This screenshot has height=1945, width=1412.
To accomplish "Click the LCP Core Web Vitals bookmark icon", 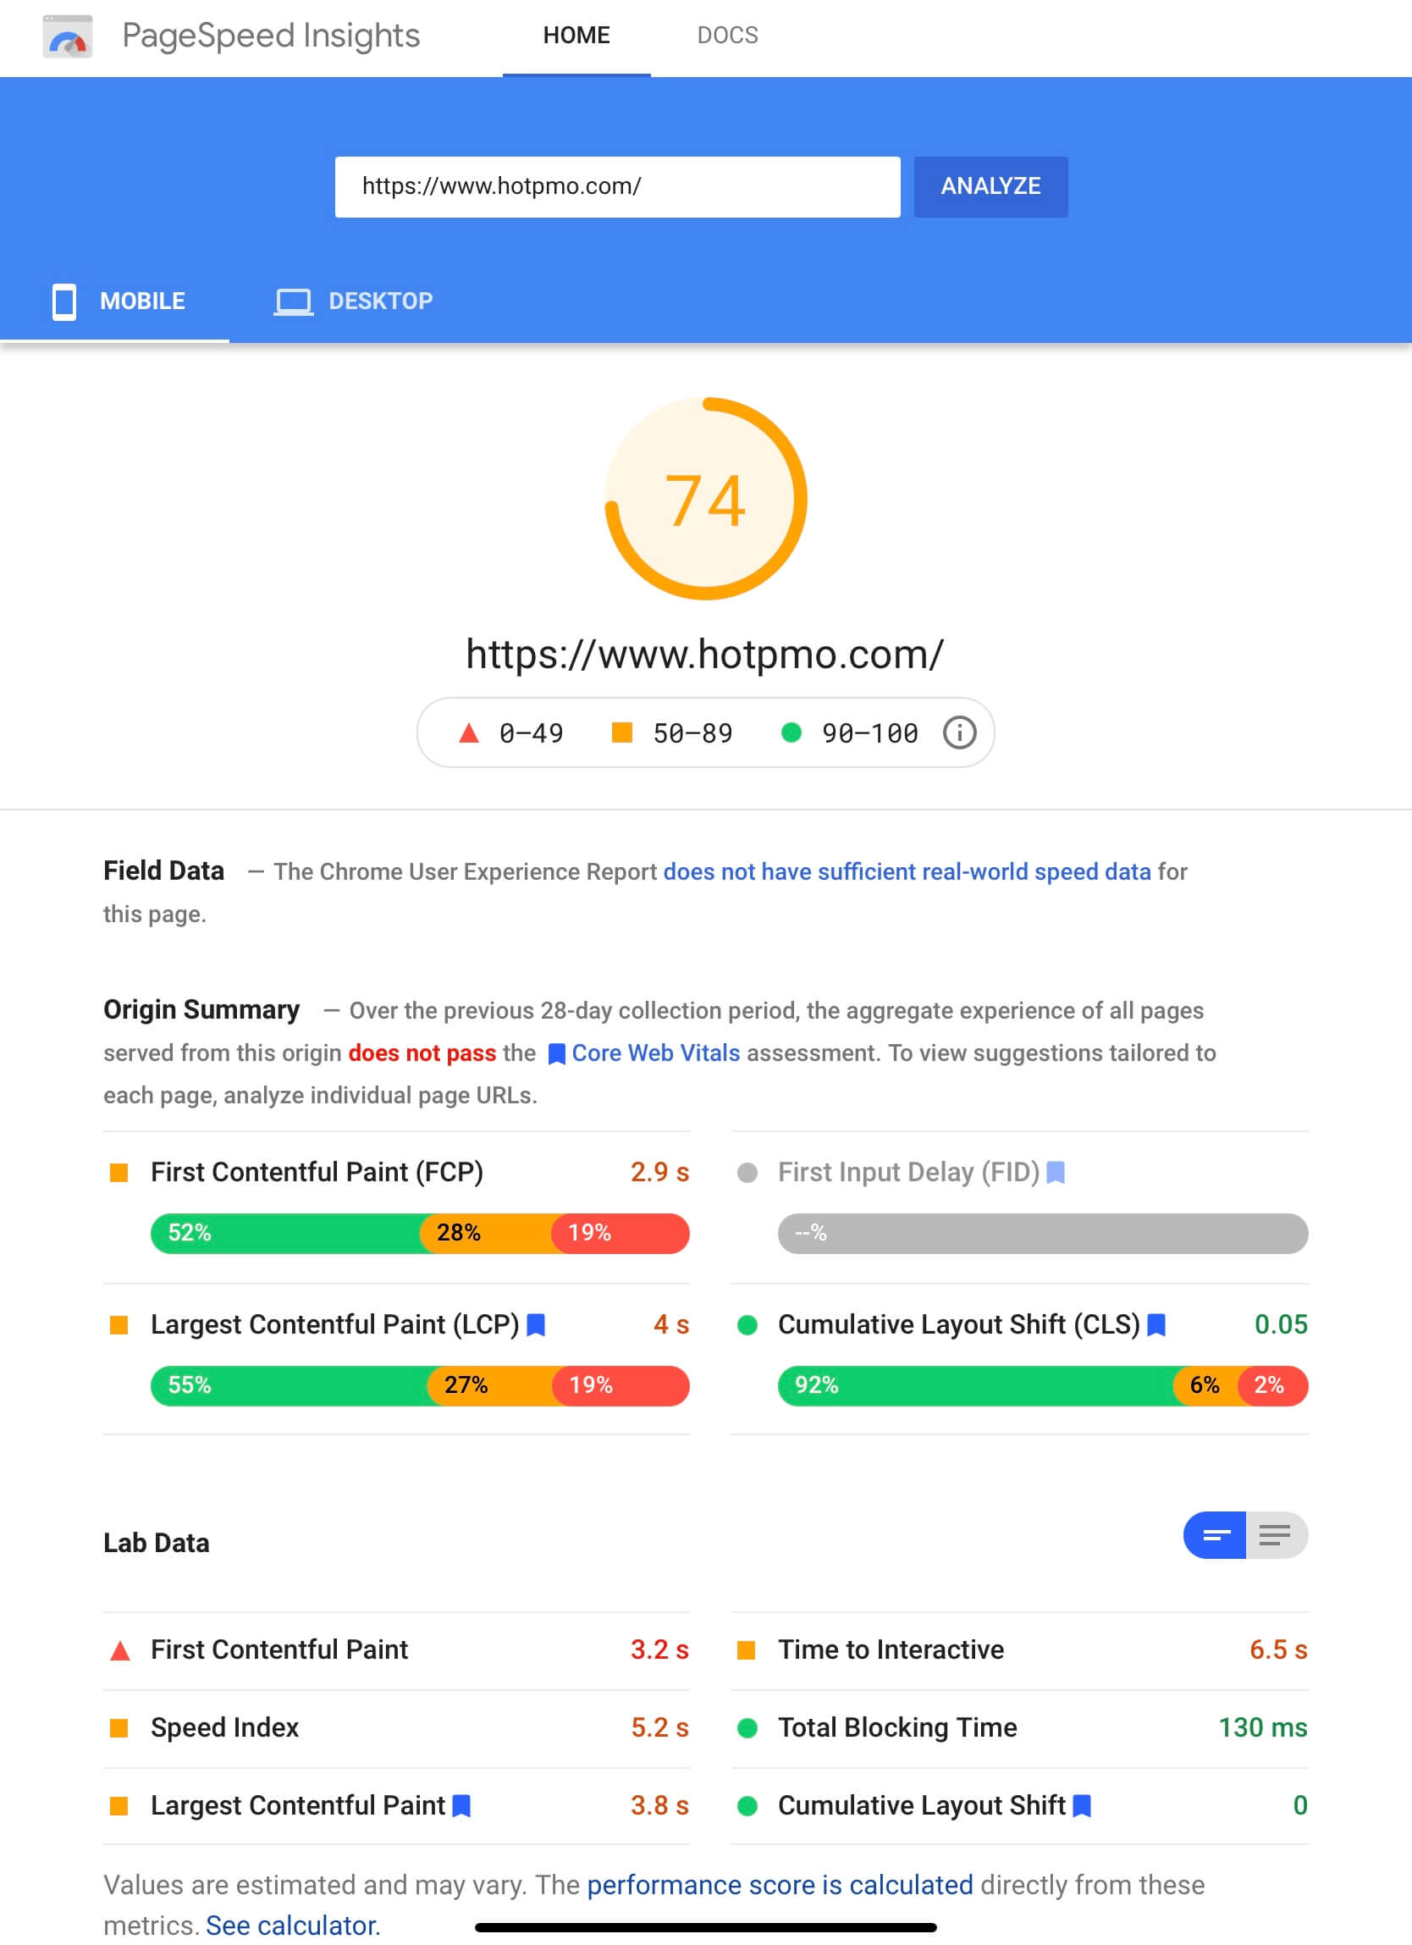I will 537,1325.
